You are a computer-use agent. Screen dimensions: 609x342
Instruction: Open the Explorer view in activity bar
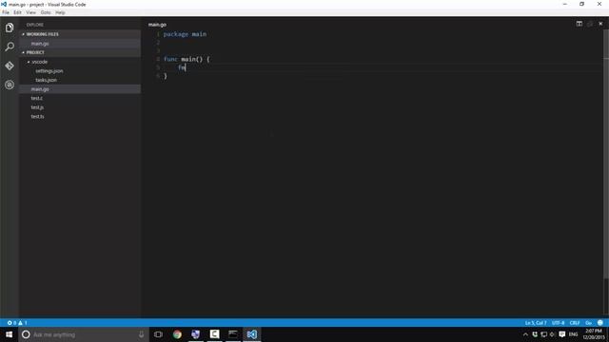coord(10,28)
